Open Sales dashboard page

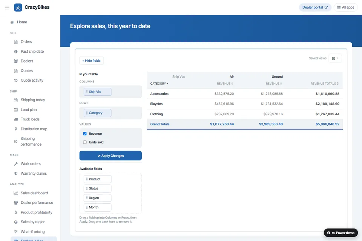tap(34, 193)
